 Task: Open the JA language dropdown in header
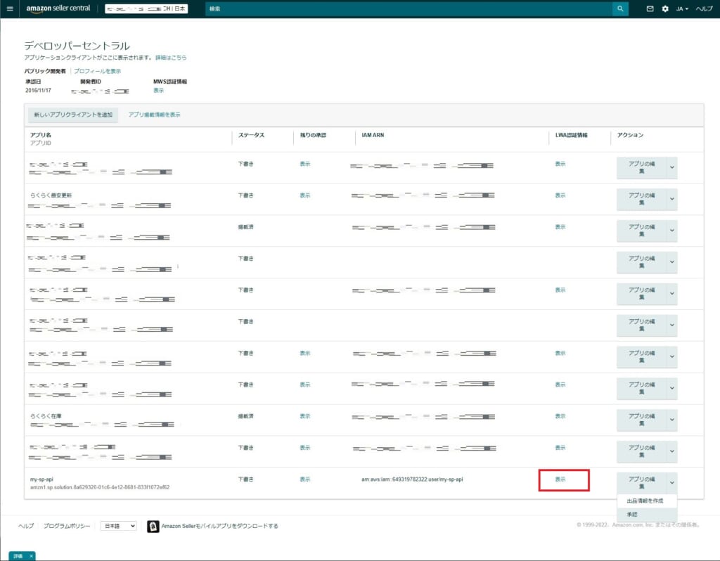click(682, 8)
